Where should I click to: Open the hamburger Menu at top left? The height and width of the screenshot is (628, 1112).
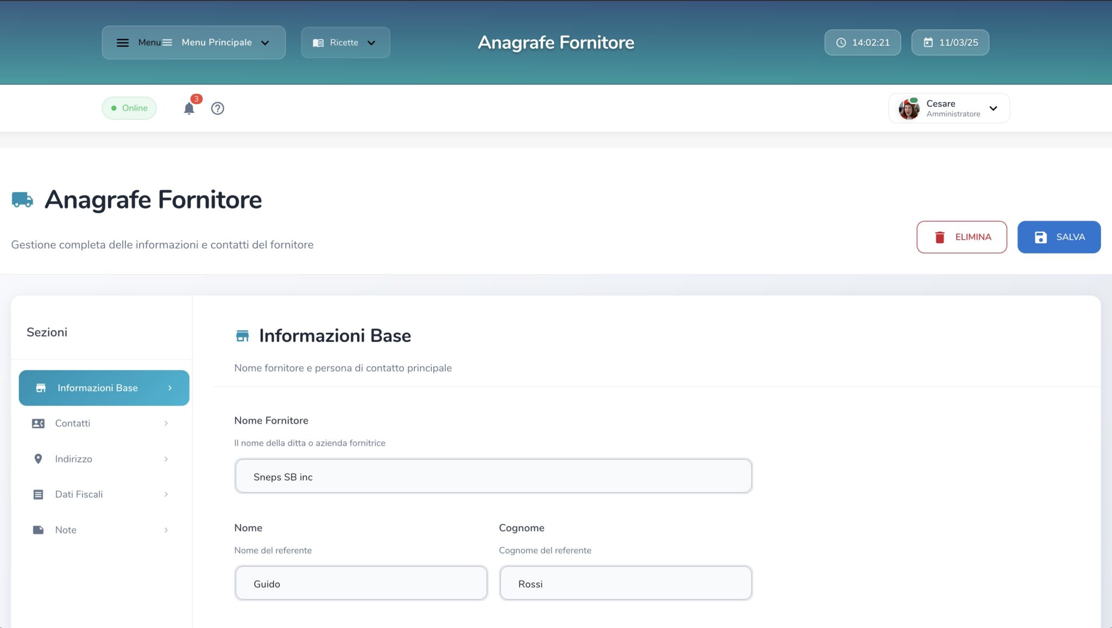(x=123, y=42)
